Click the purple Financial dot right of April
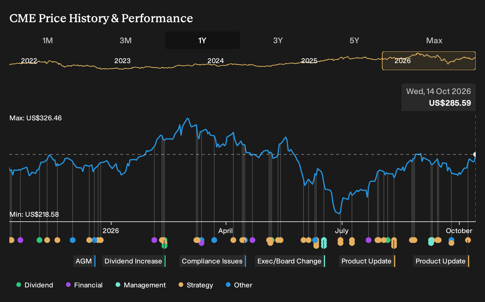The height and width of the screenshot is (302, 485). [x=252, y=240]
